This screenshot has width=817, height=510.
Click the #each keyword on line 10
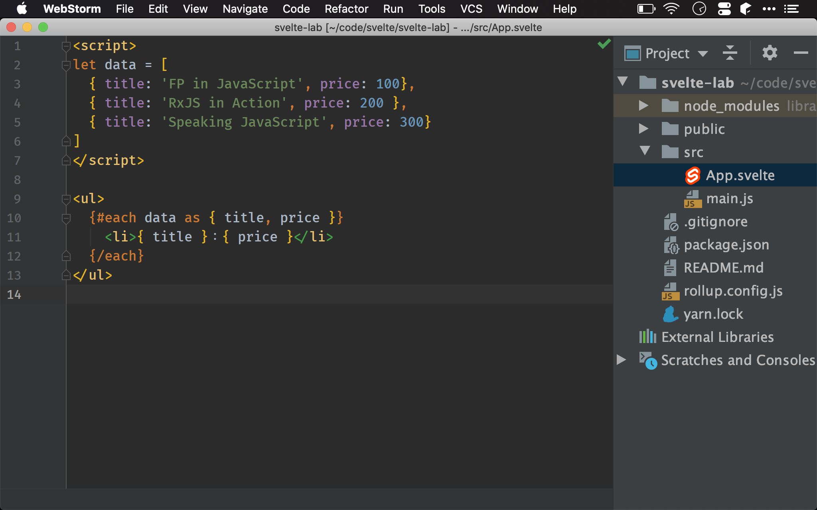point(116,218)
